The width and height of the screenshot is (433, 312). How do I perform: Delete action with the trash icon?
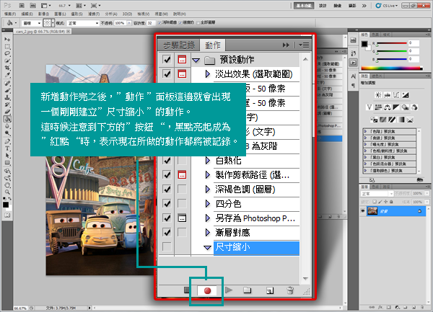[290, 290]
